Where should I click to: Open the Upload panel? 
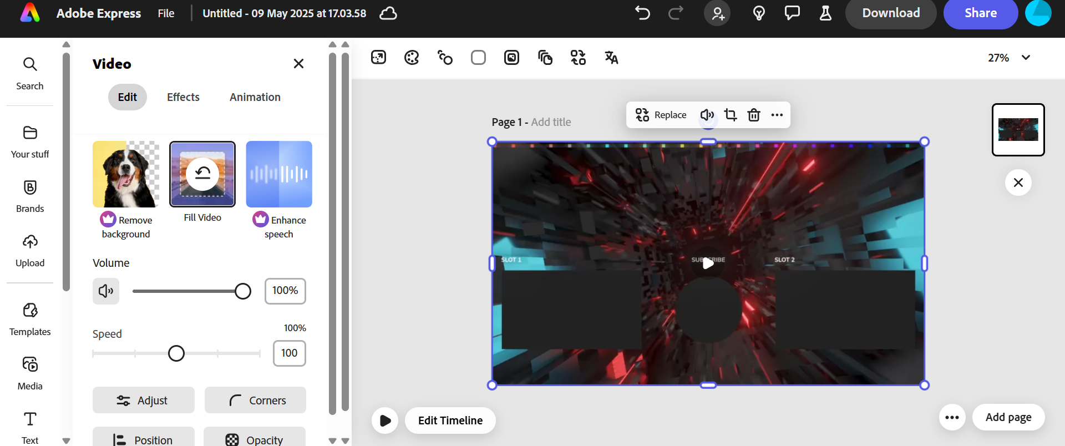tap(30, 251)
